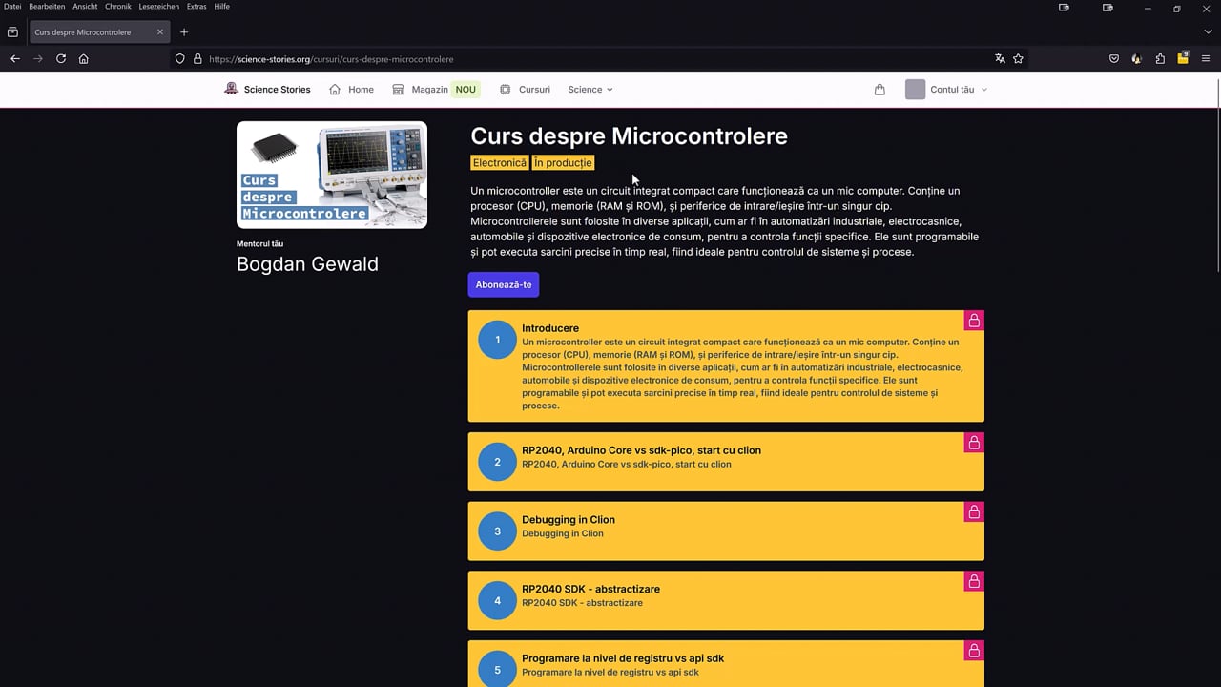The height and width of the screenshot is (687, 1221).
Task: Click the lock icon on Introducere lesson
Action: click(974, 321)
